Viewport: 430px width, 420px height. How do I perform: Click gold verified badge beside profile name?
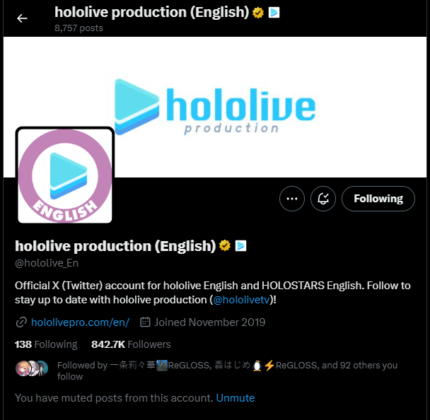pyautogui.click(x=225, y=245)
